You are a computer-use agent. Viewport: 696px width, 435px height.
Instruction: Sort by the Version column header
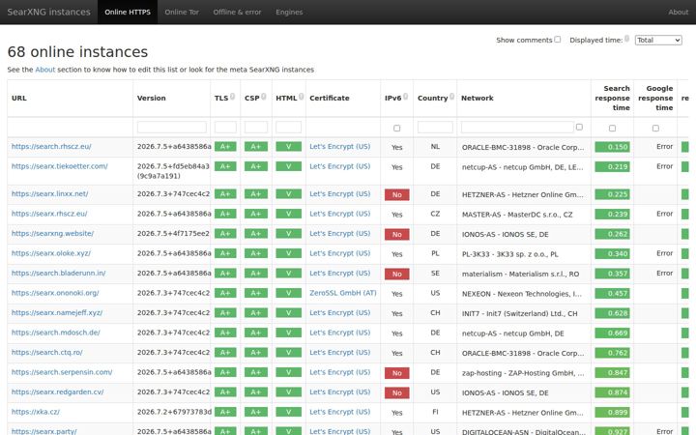click(x=152, y=98)
